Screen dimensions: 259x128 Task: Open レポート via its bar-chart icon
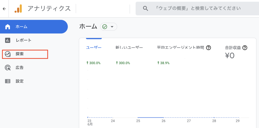pos(8,40)
